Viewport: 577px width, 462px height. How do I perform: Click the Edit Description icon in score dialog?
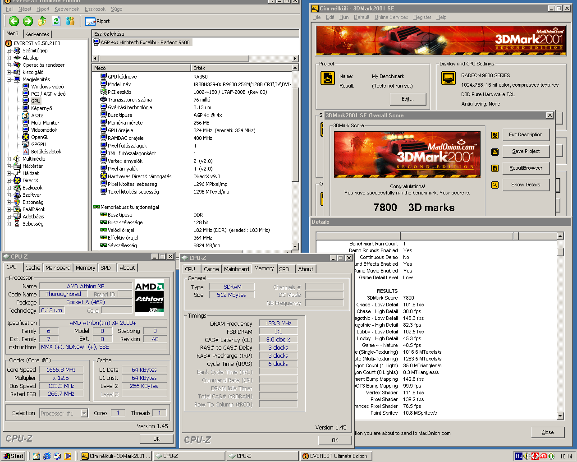(x=495, y=135)
